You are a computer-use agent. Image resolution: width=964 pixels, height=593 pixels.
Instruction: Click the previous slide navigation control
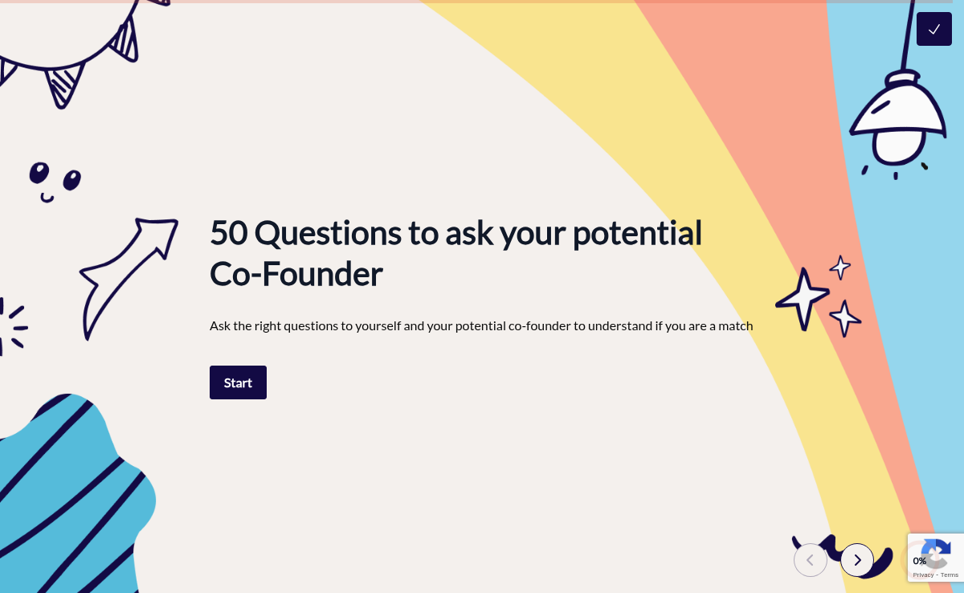[x=811, y=560]
